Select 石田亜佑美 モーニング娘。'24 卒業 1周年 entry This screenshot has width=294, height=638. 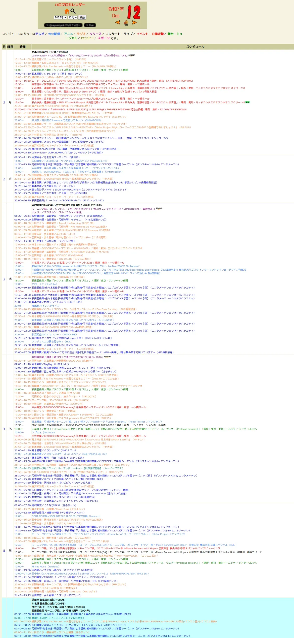(x=61, y=611)
